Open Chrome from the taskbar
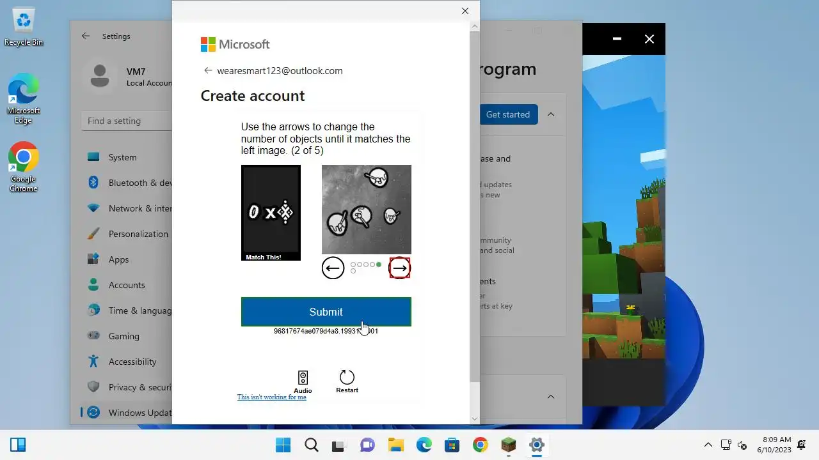The width and height of the screenshot is (819, 460). (480, 445)
